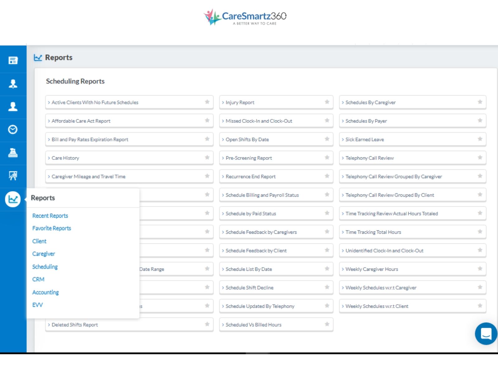This screenshot has width=498, height=373.
Task: Open Weekly Caregiver Hours report
Action: pos(412,269)
